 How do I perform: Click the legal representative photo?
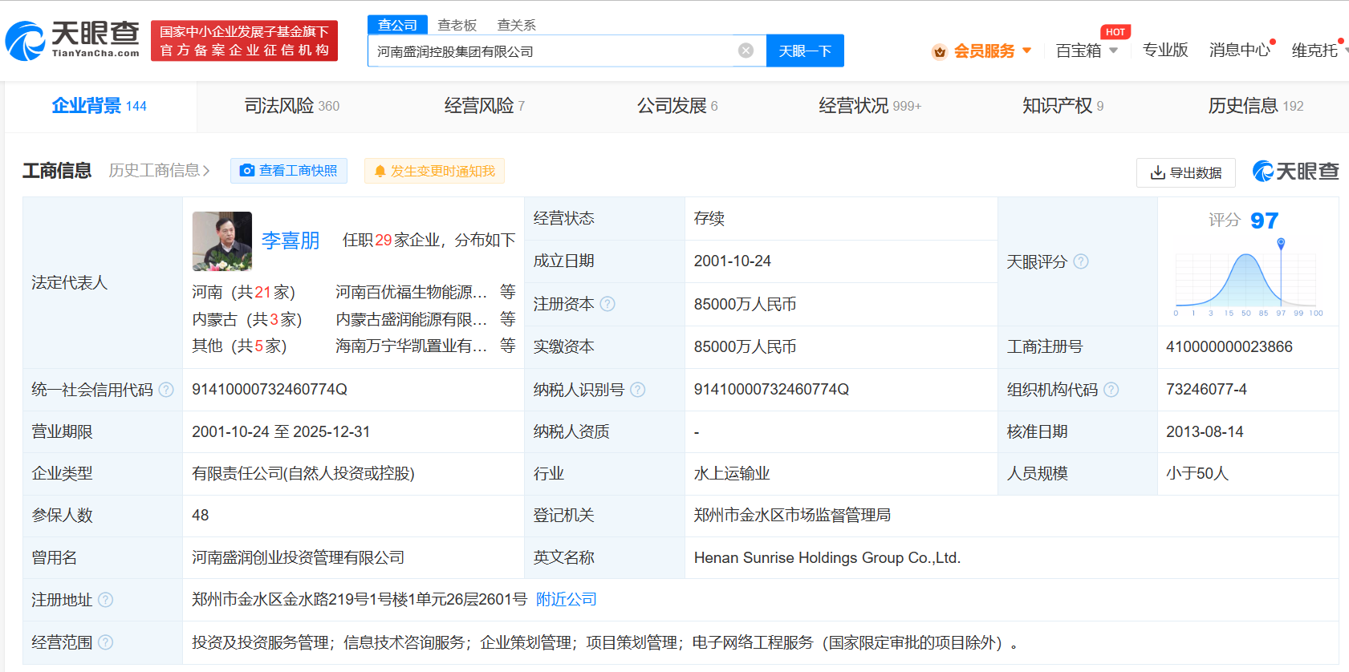point(222,241)
